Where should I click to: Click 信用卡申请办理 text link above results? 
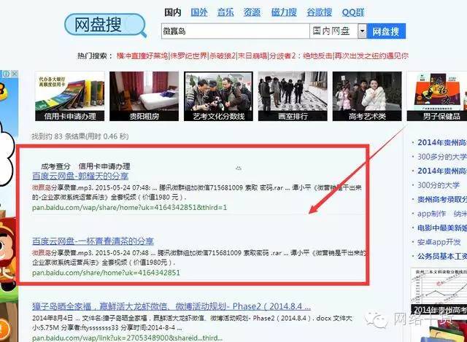[x=104, y=166]
